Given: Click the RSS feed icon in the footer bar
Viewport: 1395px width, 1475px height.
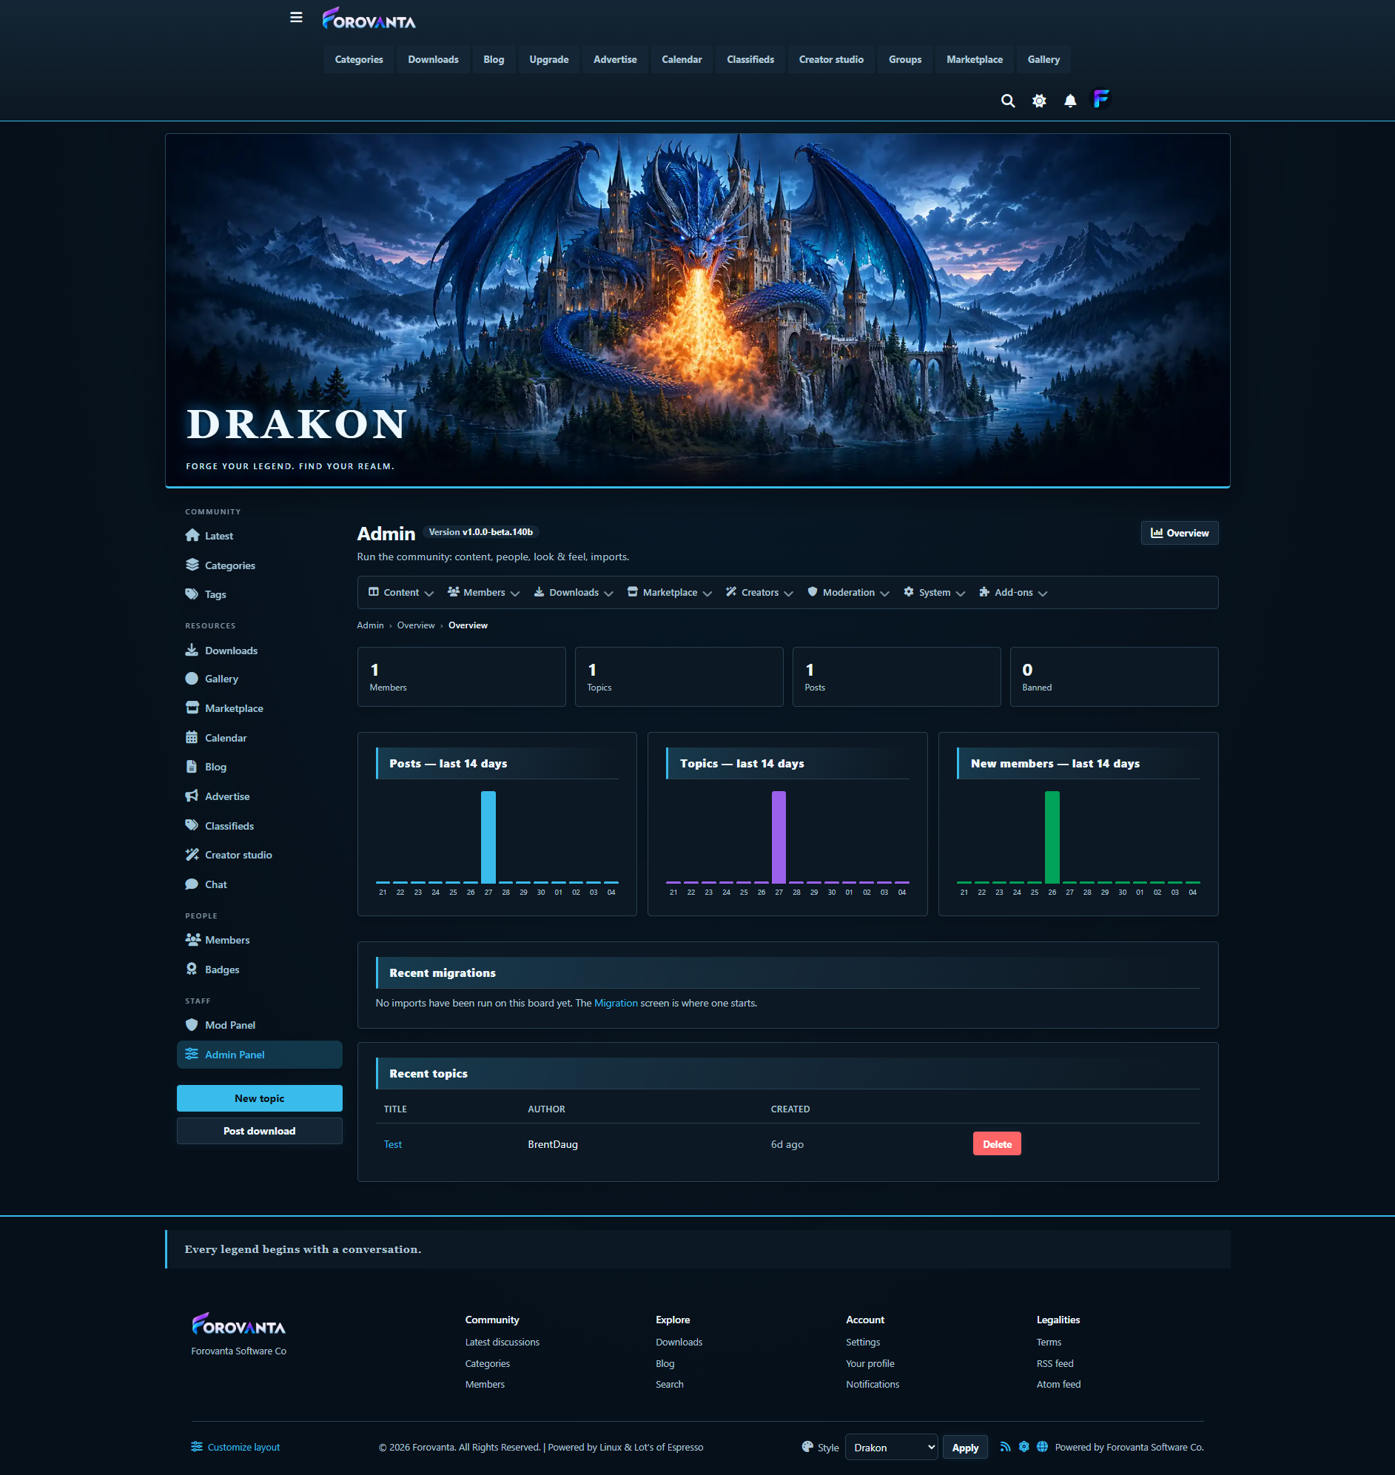Looking at the screenshot, I should coord(1005,1447).
